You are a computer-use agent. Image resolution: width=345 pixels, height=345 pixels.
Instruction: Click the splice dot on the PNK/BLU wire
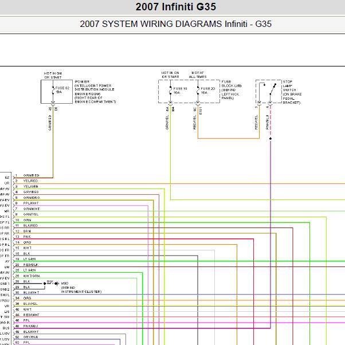[x=270, y=139]
